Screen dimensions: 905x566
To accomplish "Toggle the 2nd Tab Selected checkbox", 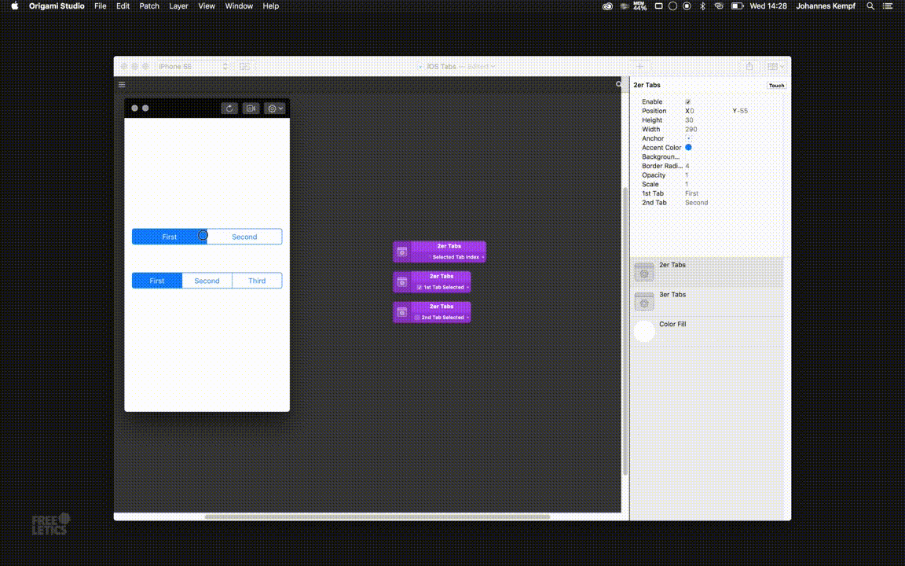I will [416, 317].
